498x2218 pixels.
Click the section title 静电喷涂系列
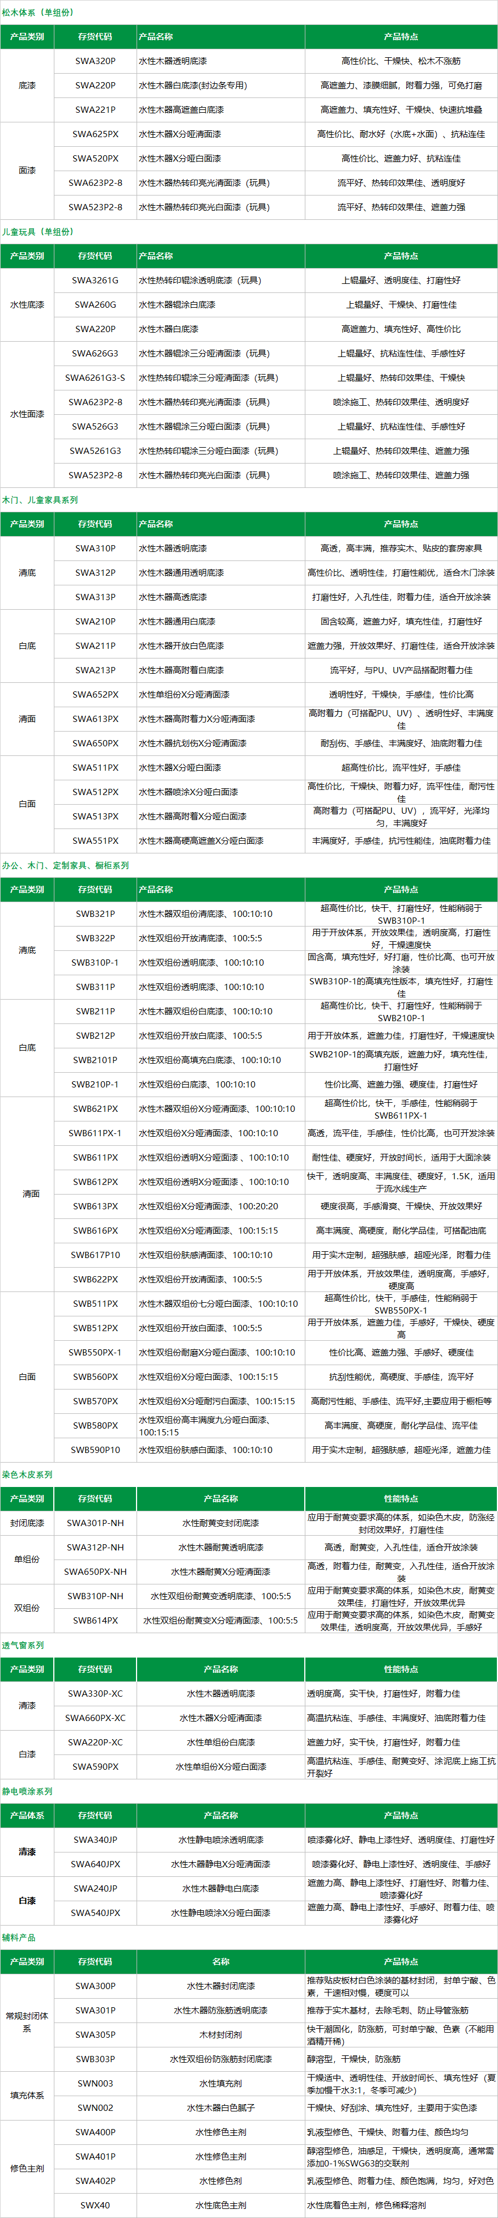pyautogui.click(x=27, y=1791)
